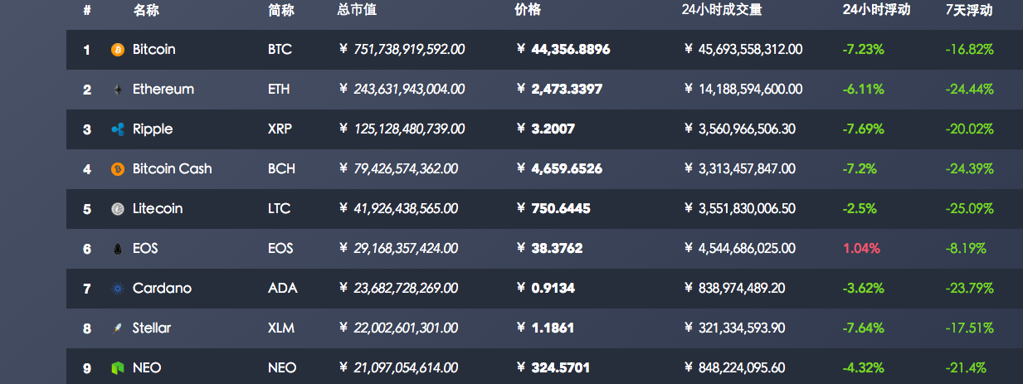
Task: Click Litecoin 24h change -2.5%
Action: (860, 209)
